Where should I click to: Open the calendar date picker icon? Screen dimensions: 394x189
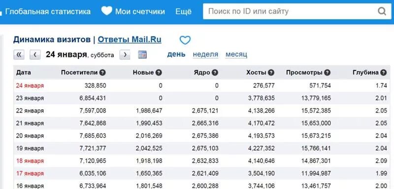click(142, 55)
